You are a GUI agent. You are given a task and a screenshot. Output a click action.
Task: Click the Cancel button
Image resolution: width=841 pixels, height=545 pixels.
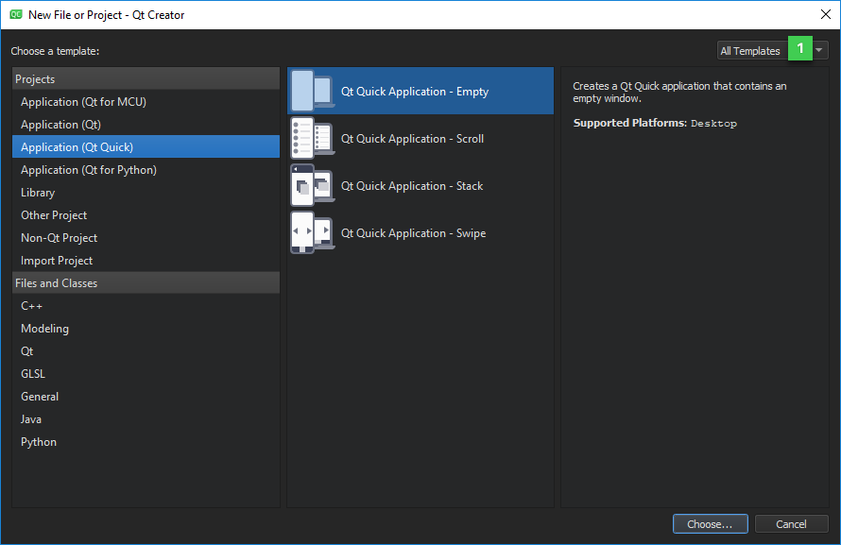[x=791, y=524]
